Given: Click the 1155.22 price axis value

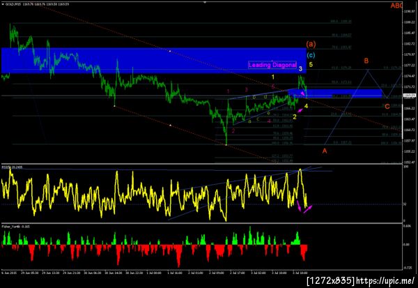Looking at the screenshot, I should coord(410,151).
